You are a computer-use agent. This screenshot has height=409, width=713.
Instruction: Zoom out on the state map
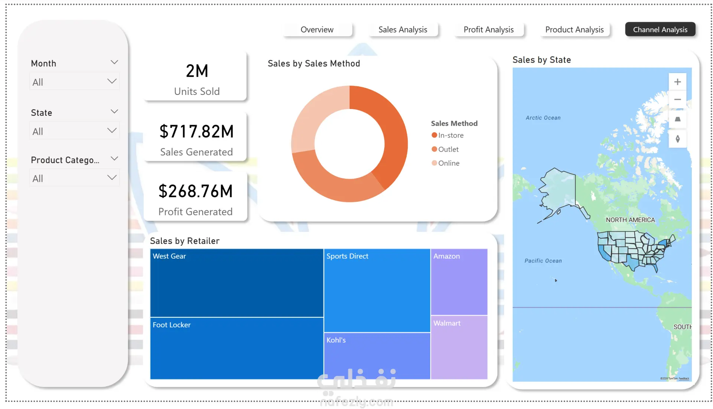[x=677, y=99]
